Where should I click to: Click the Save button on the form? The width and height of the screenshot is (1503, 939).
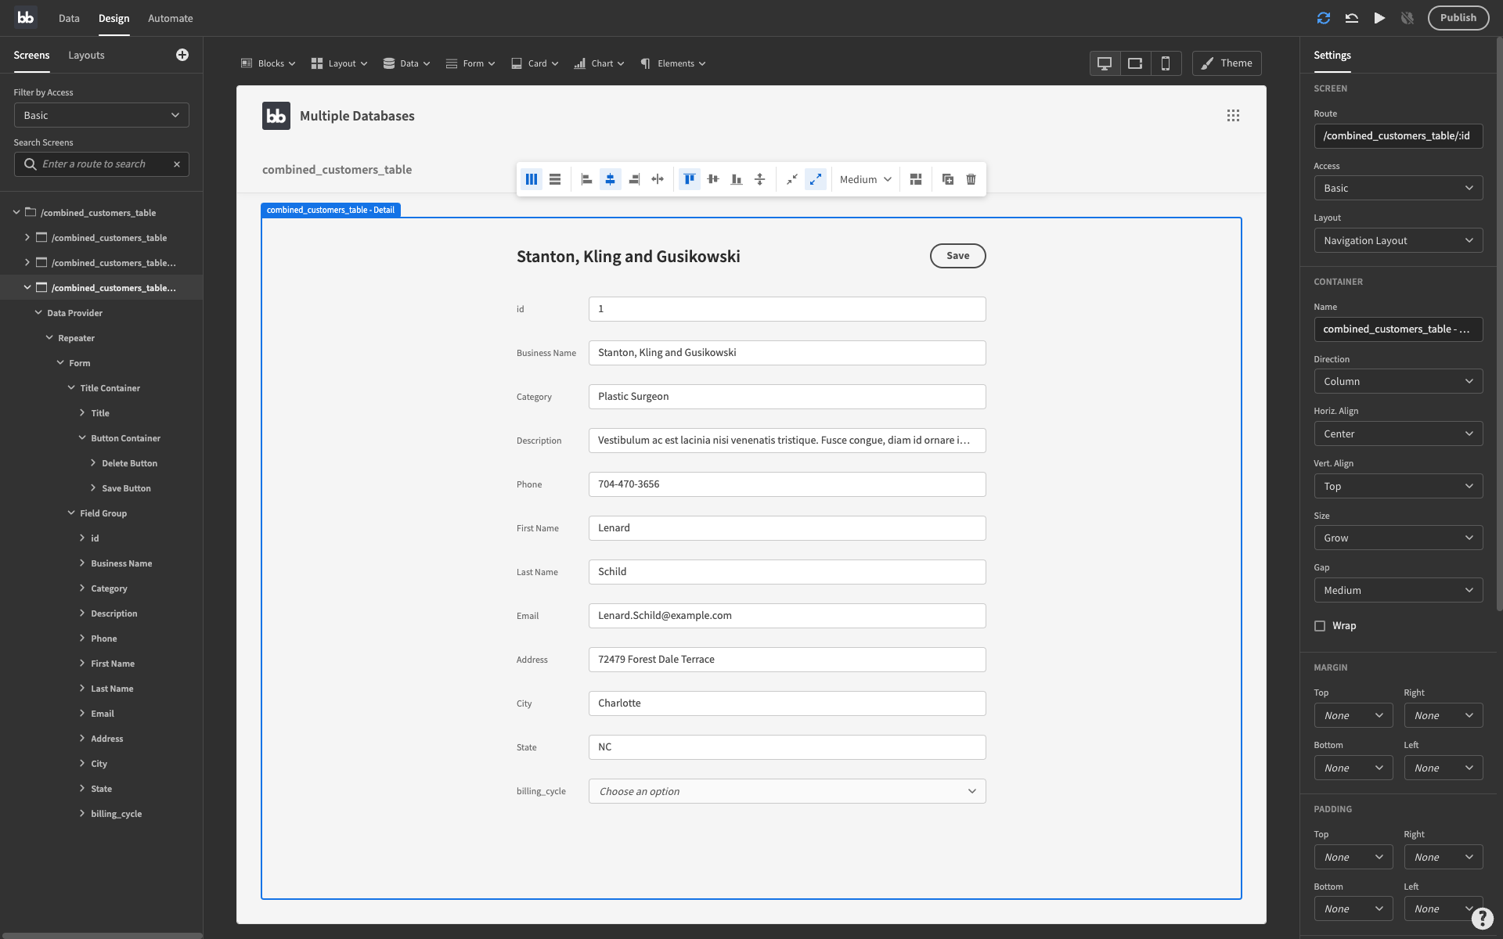957,255
